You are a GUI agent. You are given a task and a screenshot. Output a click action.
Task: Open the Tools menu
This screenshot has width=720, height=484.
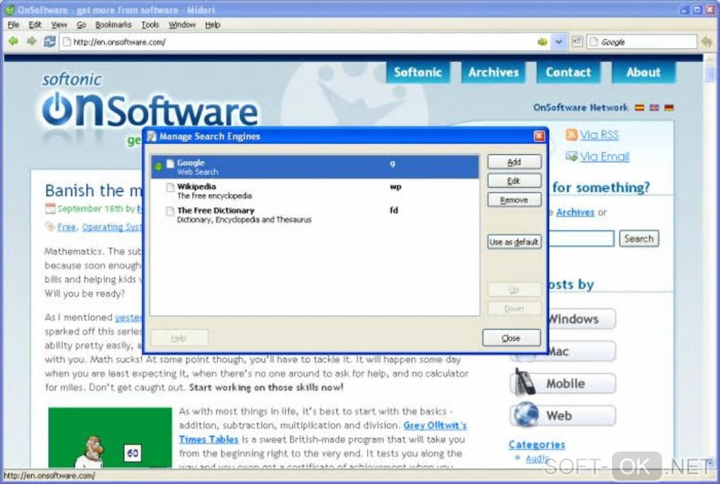click(x=150, y=25)
